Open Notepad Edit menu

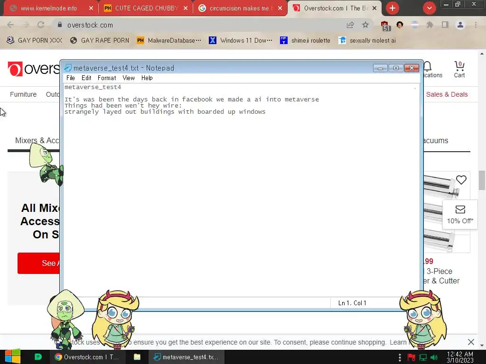point(86,78)
